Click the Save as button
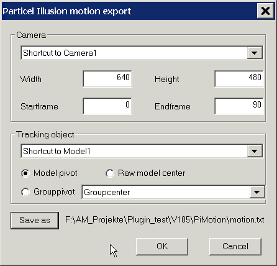 coord(35,220)
